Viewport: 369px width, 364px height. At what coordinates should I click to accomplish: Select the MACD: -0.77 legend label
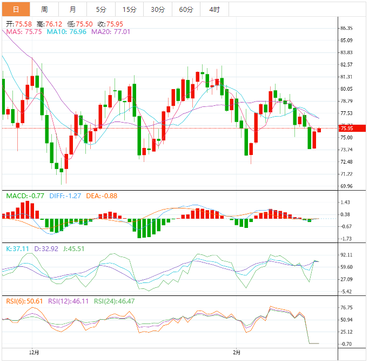tap(25, 196)
